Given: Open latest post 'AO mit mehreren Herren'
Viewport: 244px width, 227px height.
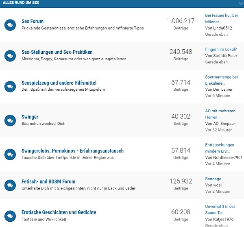Looking at the screenshot, I should (220, 113).
